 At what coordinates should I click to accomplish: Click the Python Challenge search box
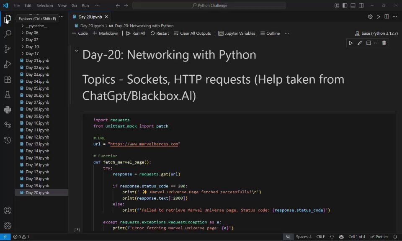tap(209, 5)
